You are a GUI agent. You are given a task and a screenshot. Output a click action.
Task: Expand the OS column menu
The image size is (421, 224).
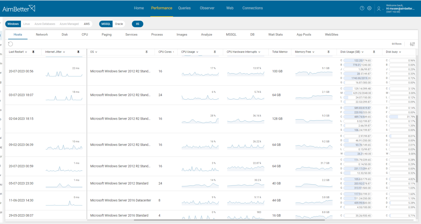(x=96, y=52)
